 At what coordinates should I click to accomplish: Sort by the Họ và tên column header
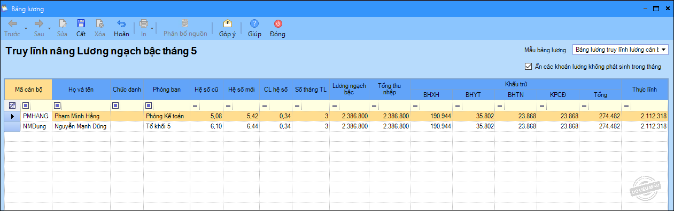coord(81,90)
